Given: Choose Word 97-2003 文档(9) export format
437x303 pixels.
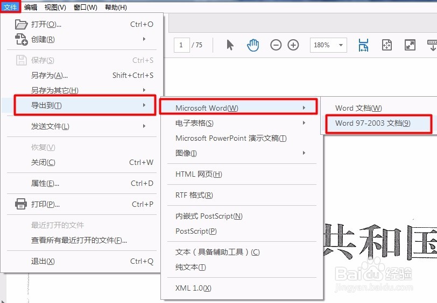Looking at the screenshot, I should click(x=379, y=124).
